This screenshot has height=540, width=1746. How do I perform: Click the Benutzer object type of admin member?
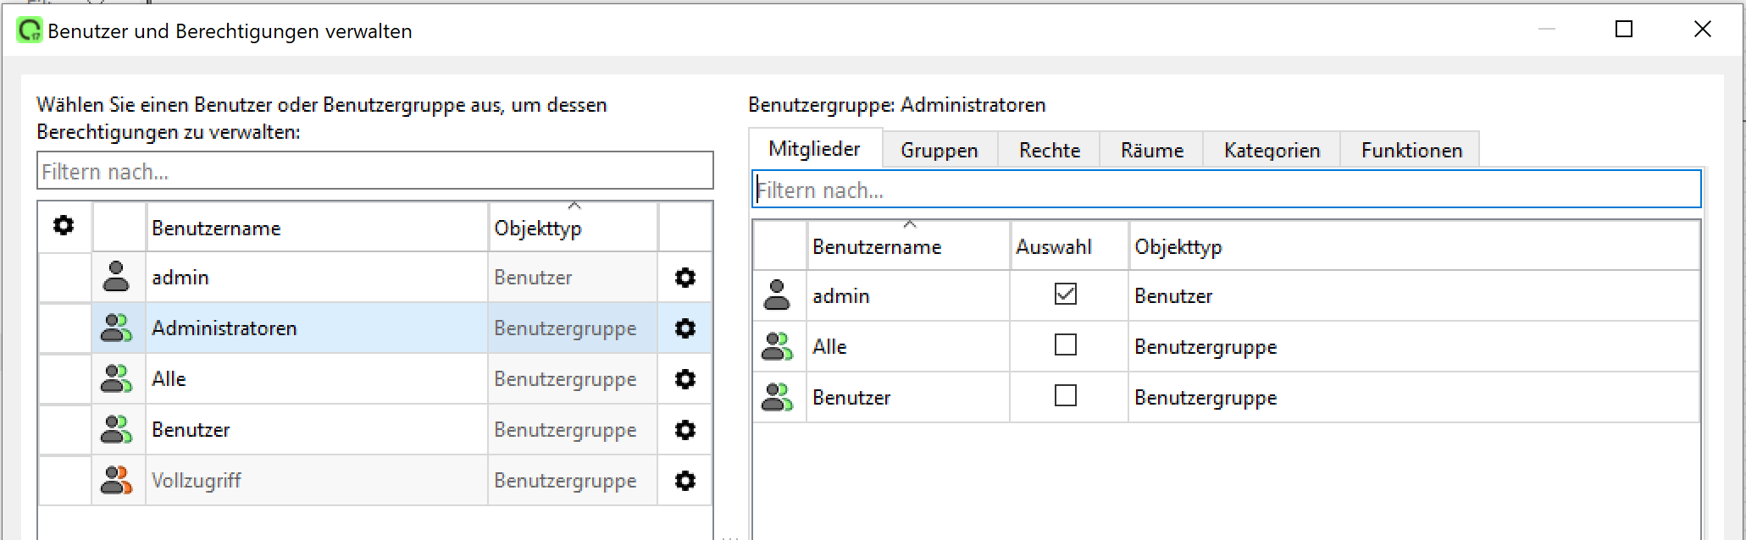point(1173,296)
